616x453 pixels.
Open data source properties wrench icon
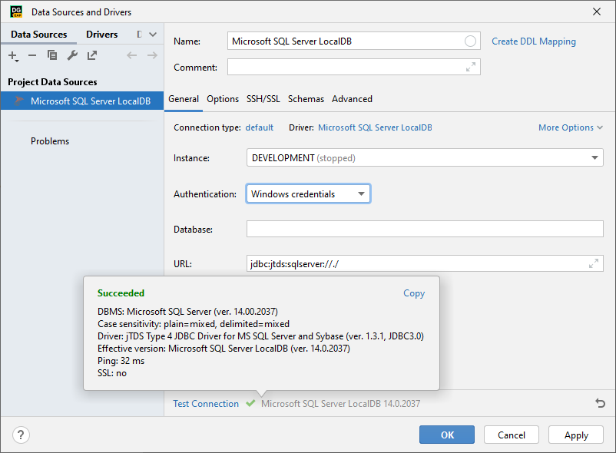coord(73,55)
